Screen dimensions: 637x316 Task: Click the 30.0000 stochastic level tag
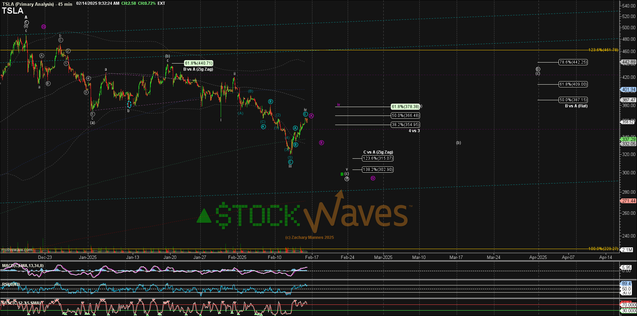pos(629,311)
